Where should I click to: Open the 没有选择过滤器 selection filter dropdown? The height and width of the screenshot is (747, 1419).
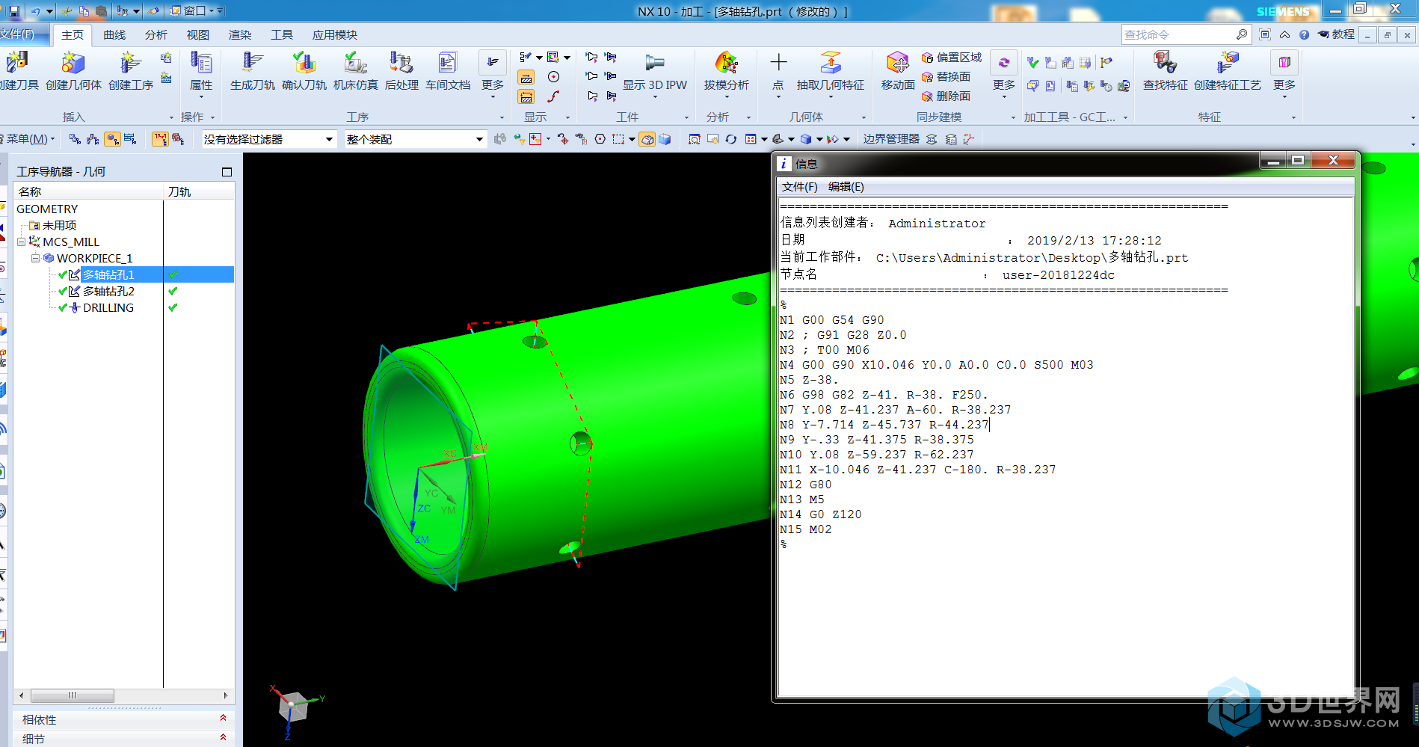click(268, 139)
